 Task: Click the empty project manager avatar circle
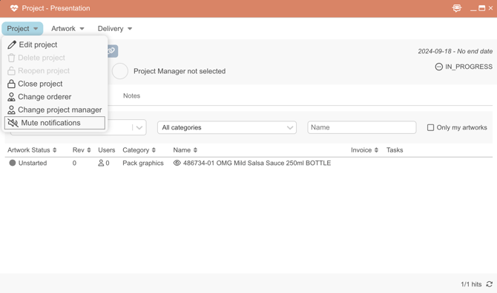(120, 71)
